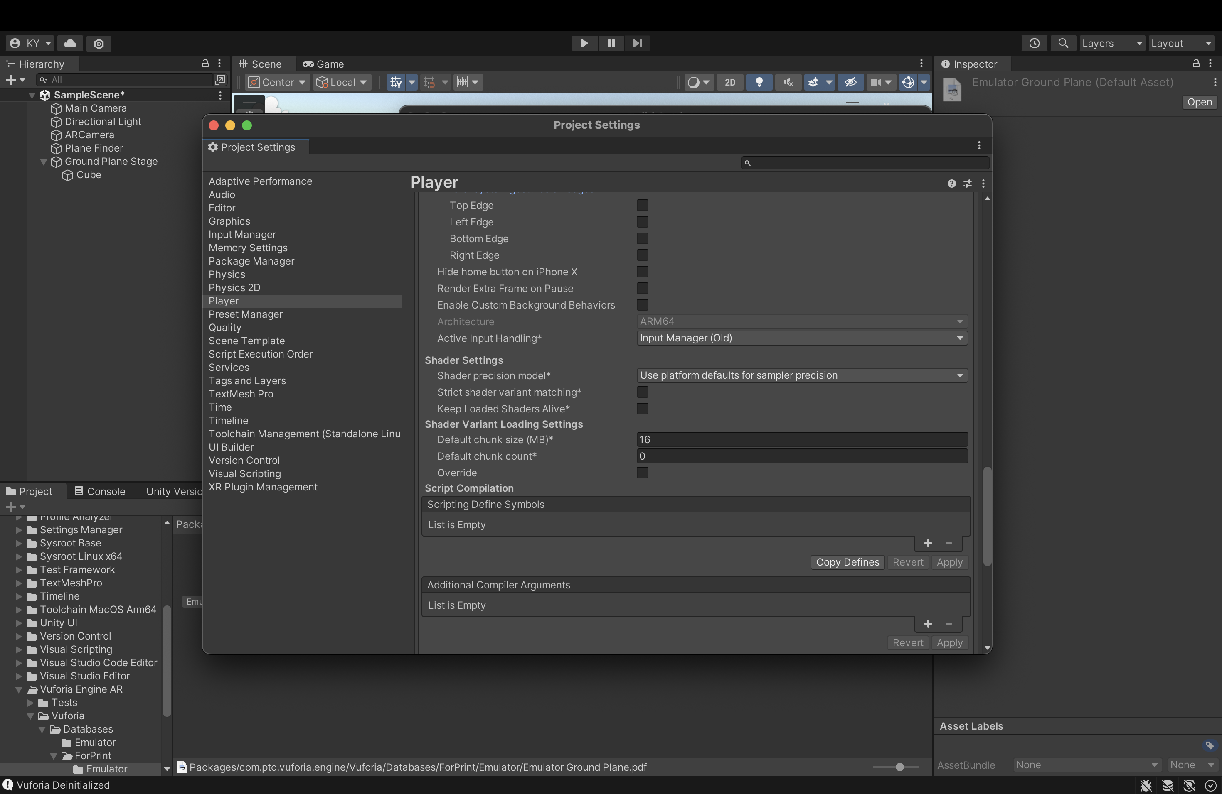Screen dimensions: 1222x794
Task: Open Undo History clock icon
Action: [1034, 43]
